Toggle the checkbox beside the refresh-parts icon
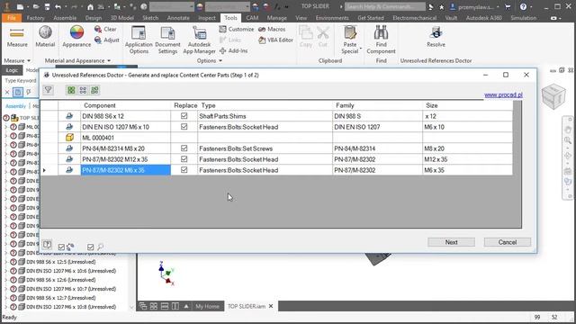This screenshot has width=576, height=324. tap(61, 247)
